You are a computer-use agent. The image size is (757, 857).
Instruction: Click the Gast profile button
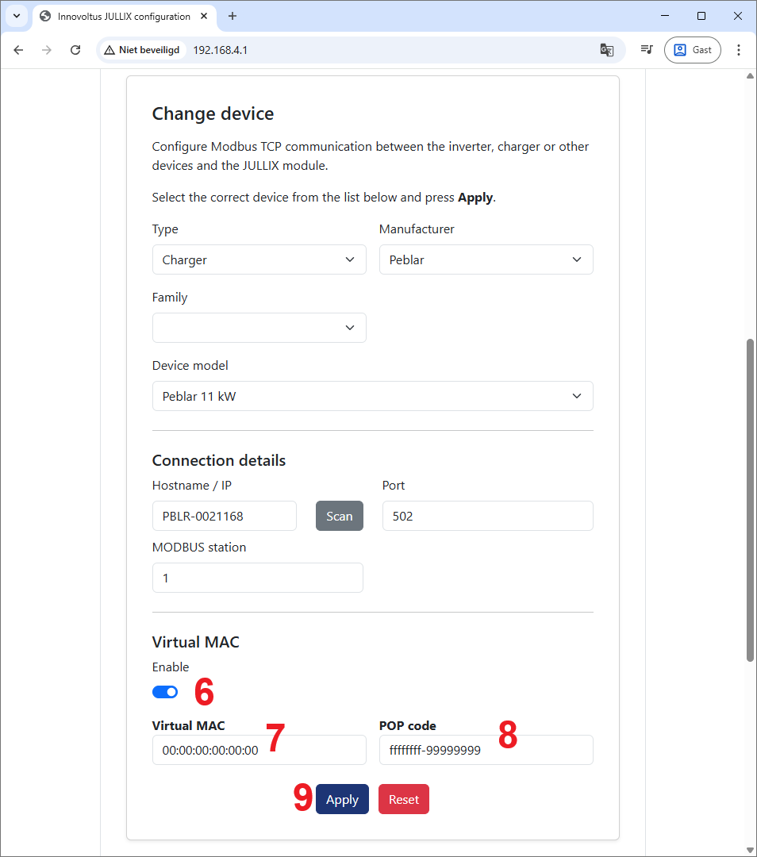tap(693, 50)
